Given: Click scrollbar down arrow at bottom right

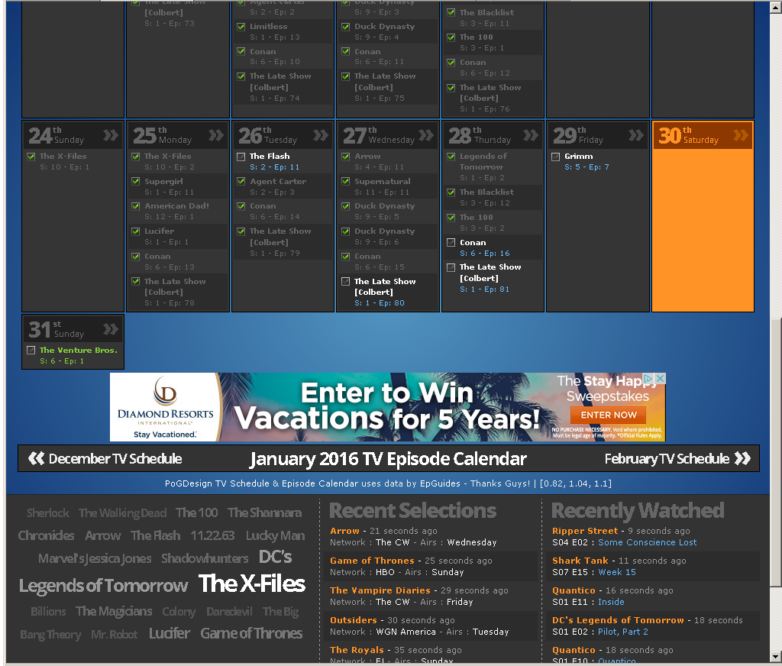Looking at the screenshot, I should [x=776, y=657].
